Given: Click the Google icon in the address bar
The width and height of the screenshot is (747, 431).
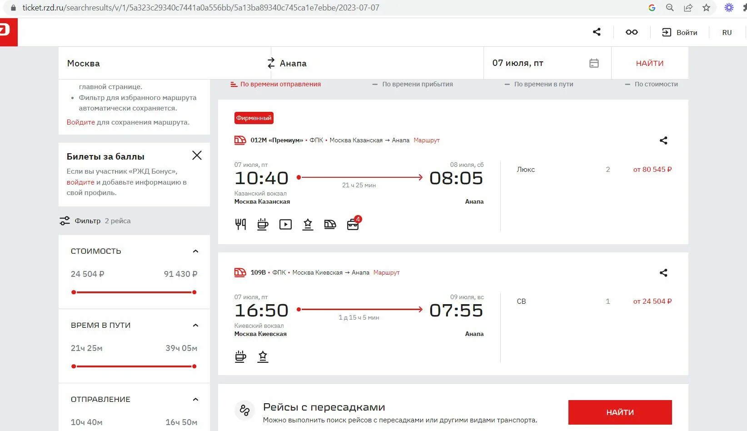Looking at the screenshot, I should pos(652,8).
